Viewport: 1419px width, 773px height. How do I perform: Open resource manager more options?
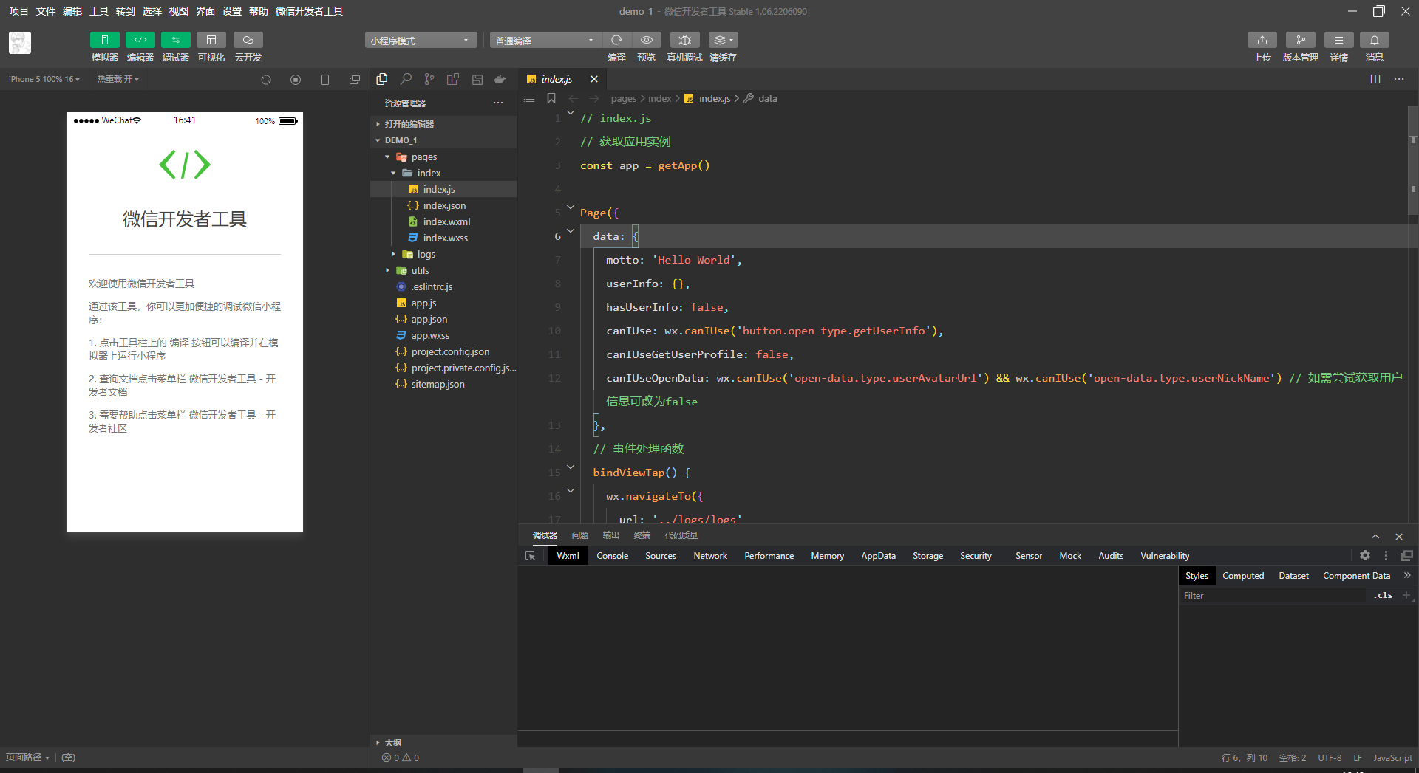pyautogui.click(x=498, y=103)
